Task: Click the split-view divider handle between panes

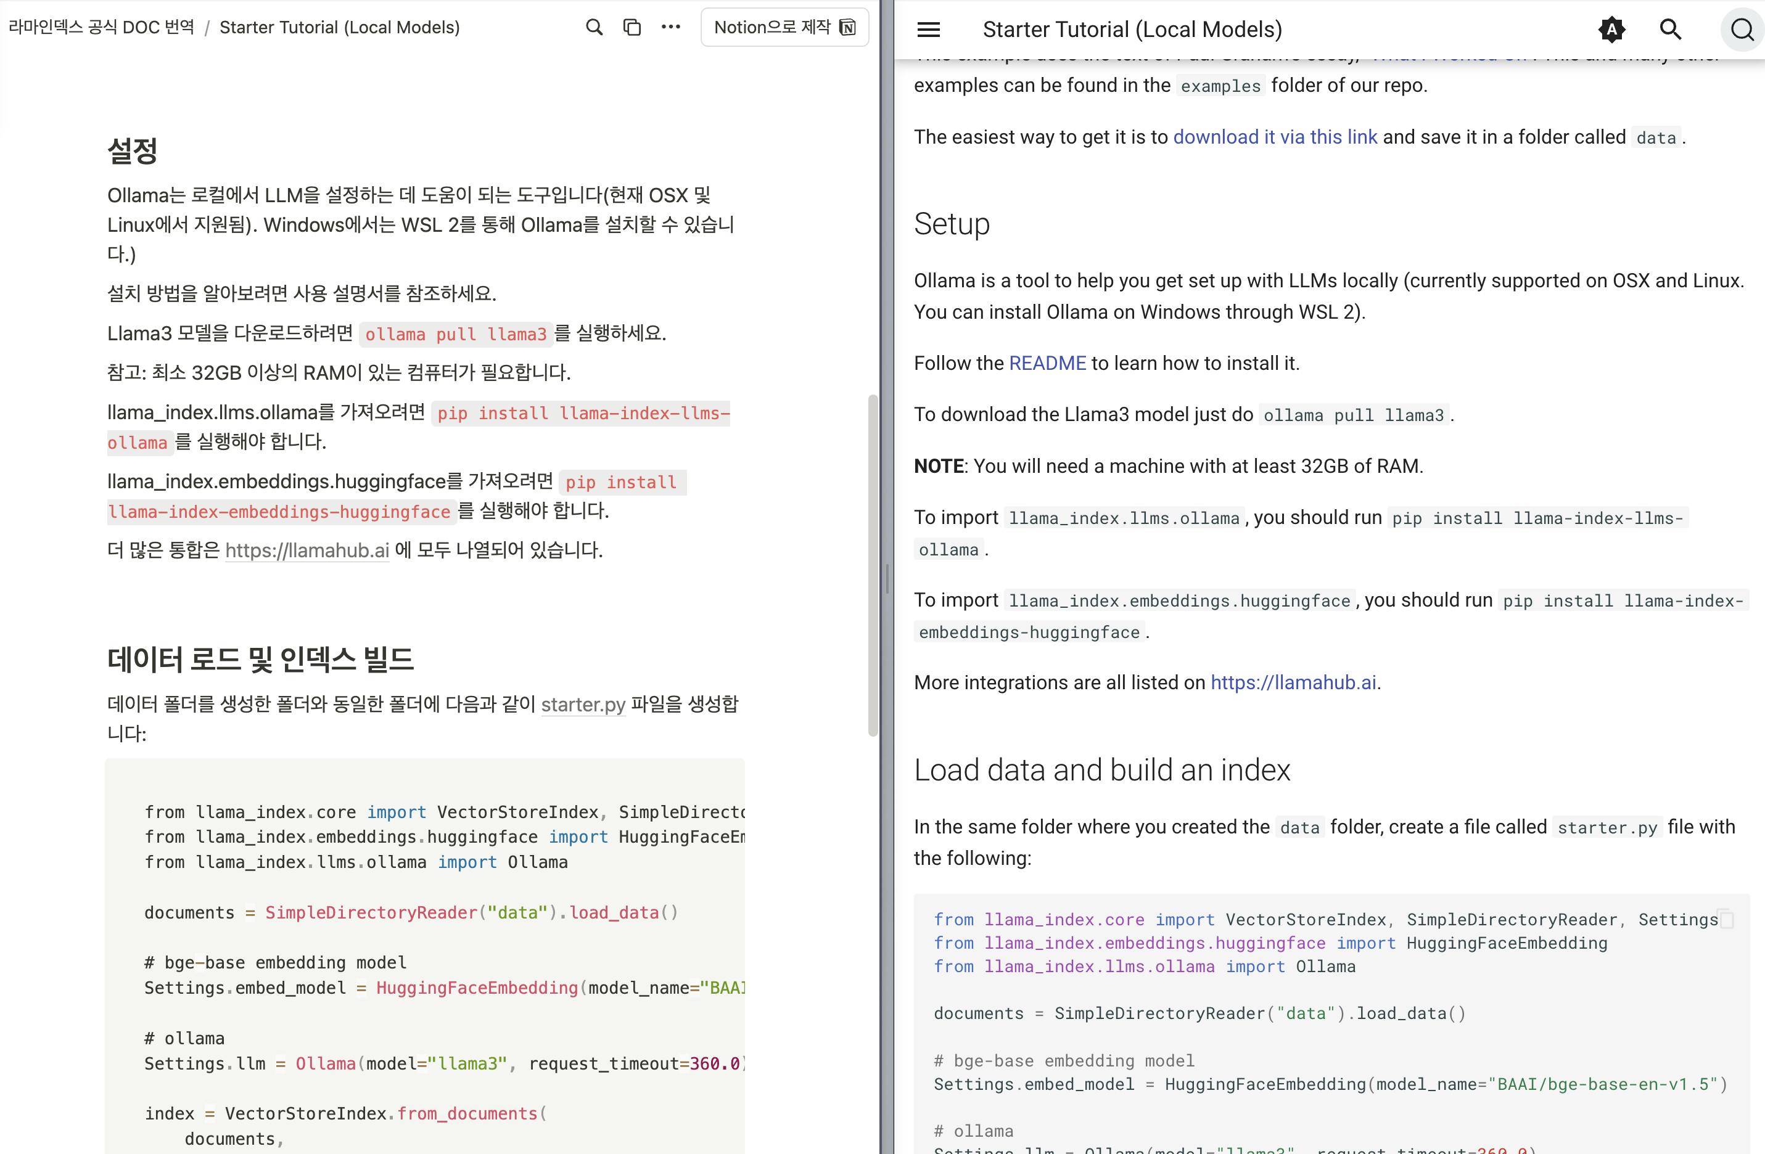Action: tap(887, 578)
